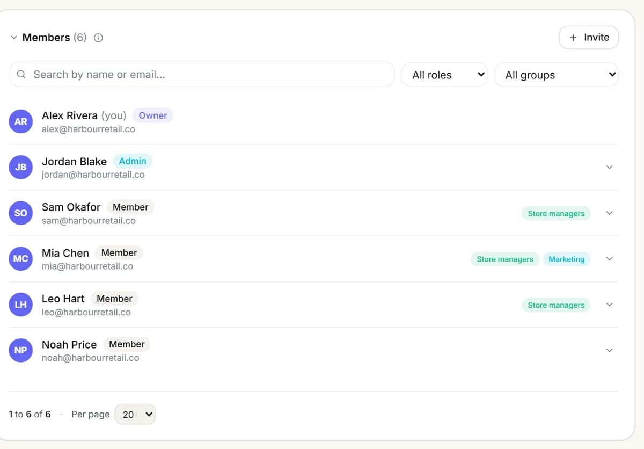This screenshot has height=449, width=644.
Task: Click the name Jordan Blake
Action: [74, 162]
